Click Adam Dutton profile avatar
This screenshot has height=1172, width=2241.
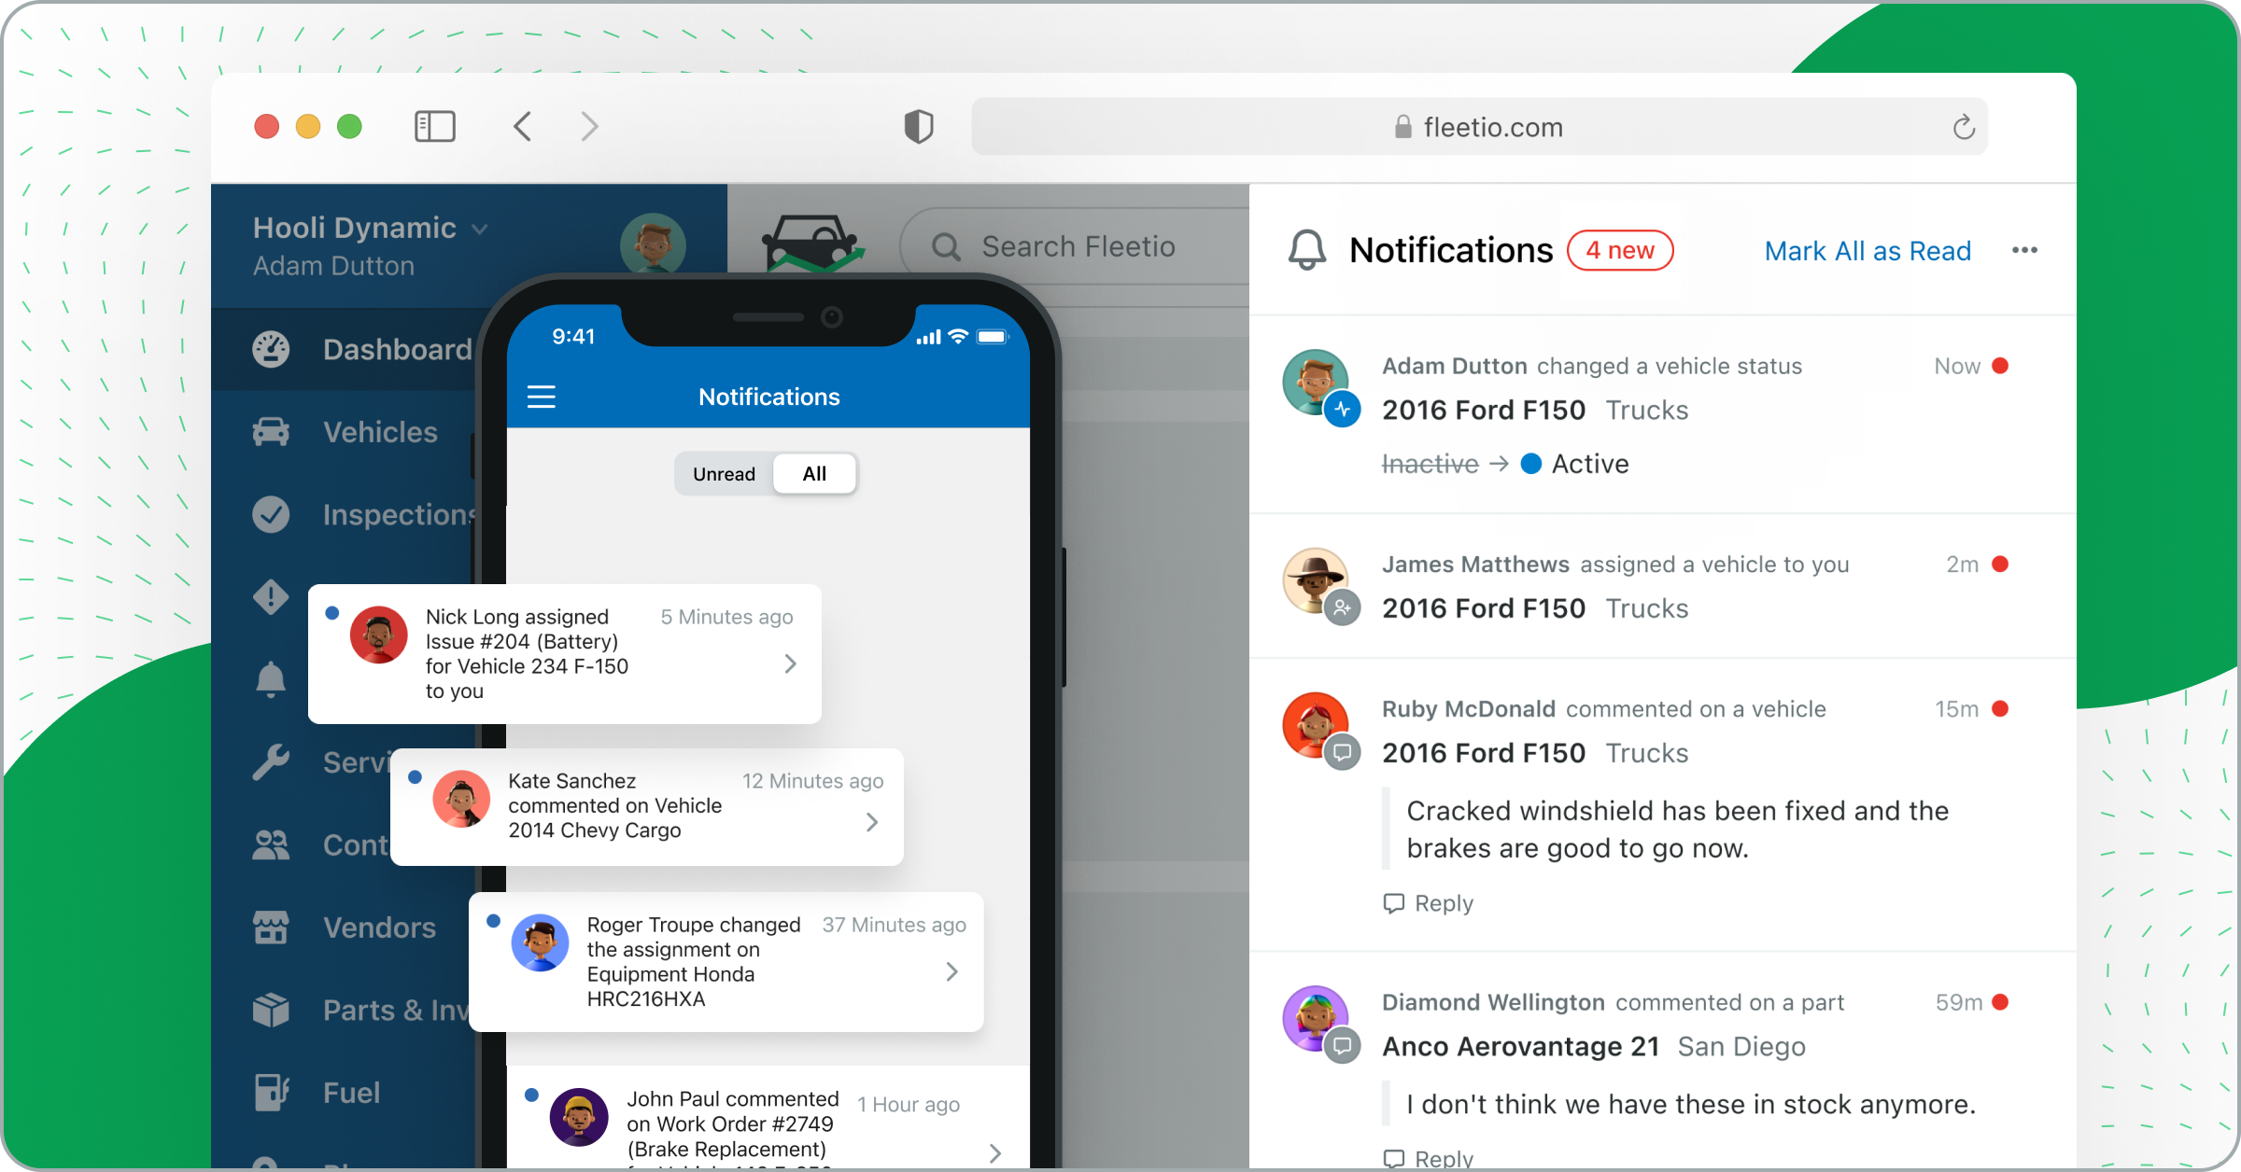point(654,246)
